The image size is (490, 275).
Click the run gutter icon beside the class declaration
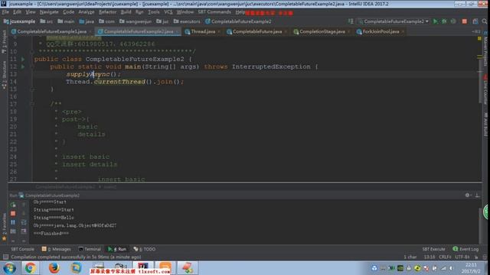[x=23, y=59]
